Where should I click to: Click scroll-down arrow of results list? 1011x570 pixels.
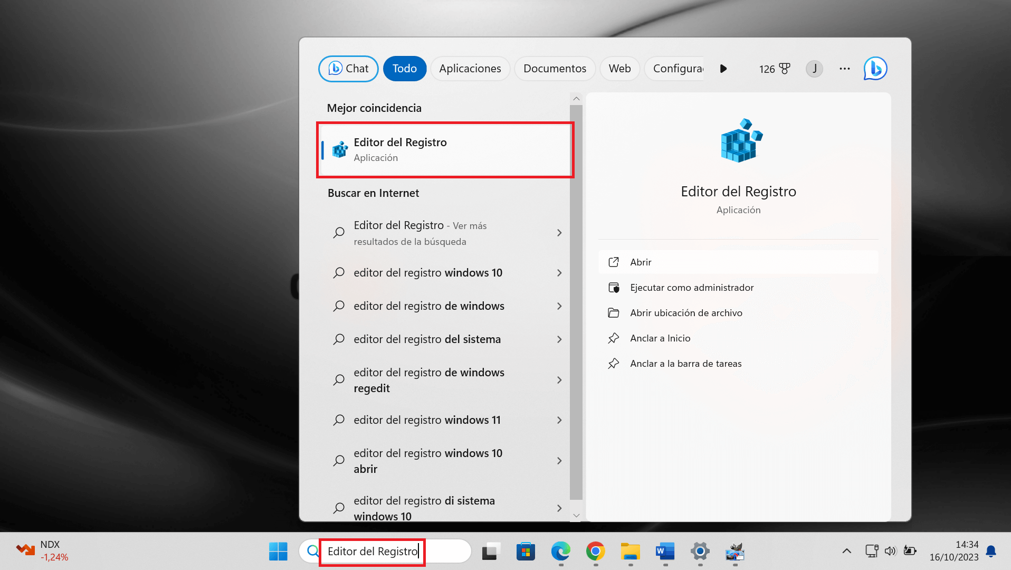click(x=576, y=516)
